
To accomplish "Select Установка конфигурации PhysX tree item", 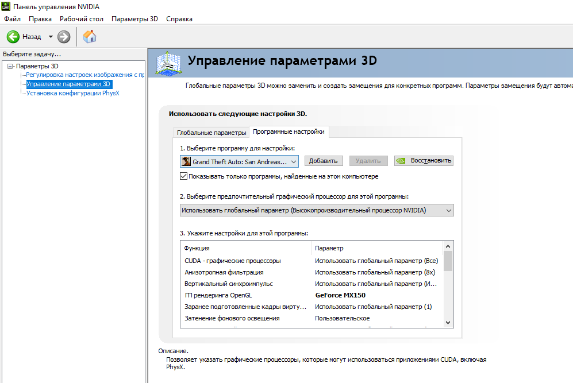I will click(72, 93).
